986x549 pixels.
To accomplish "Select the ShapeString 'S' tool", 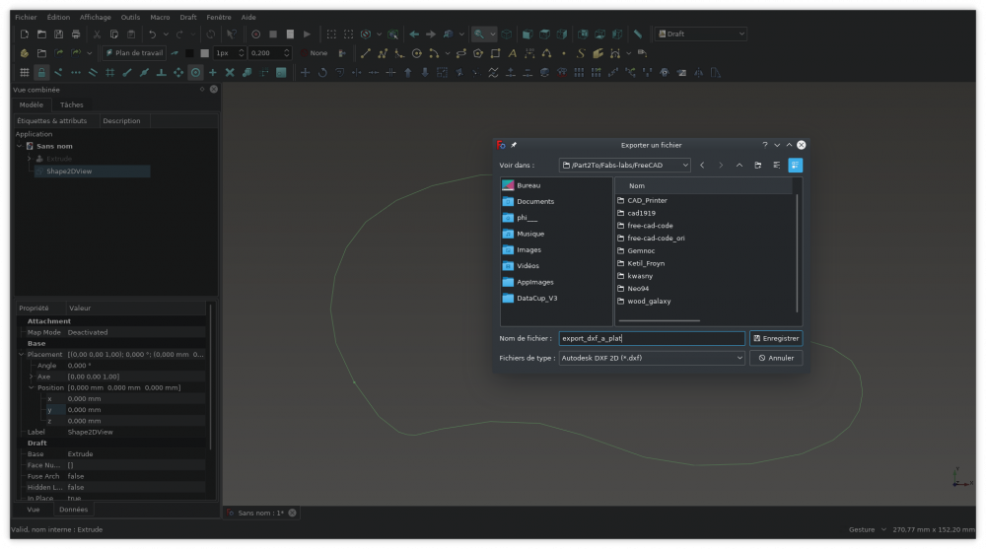I will click(x=581, y=53).
